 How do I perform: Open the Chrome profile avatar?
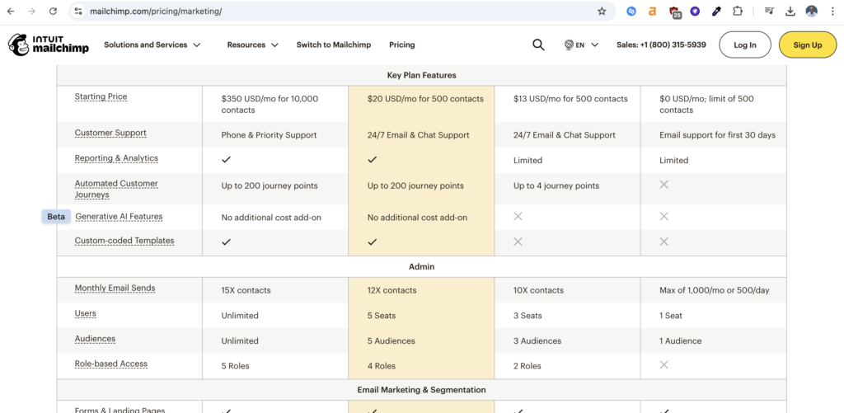click(812, 12)
